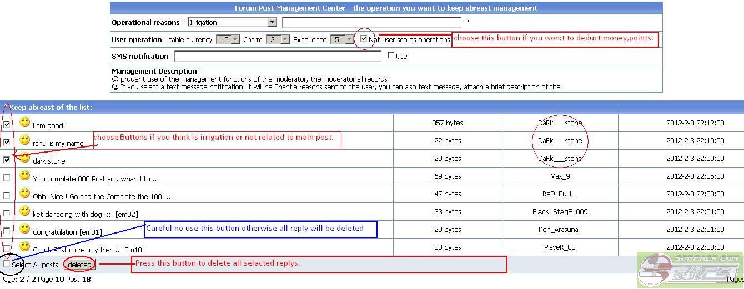This screenshot has height=289, width=744.
Task: Enable the SMS notification 'Use' checkbox
Action: point(391,55)
